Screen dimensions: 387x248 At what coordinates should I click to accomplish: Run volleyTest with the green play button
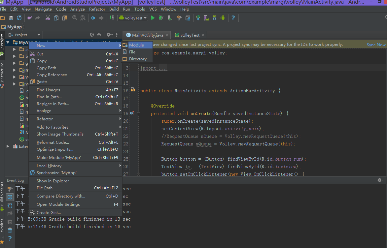tap(153, 18)
